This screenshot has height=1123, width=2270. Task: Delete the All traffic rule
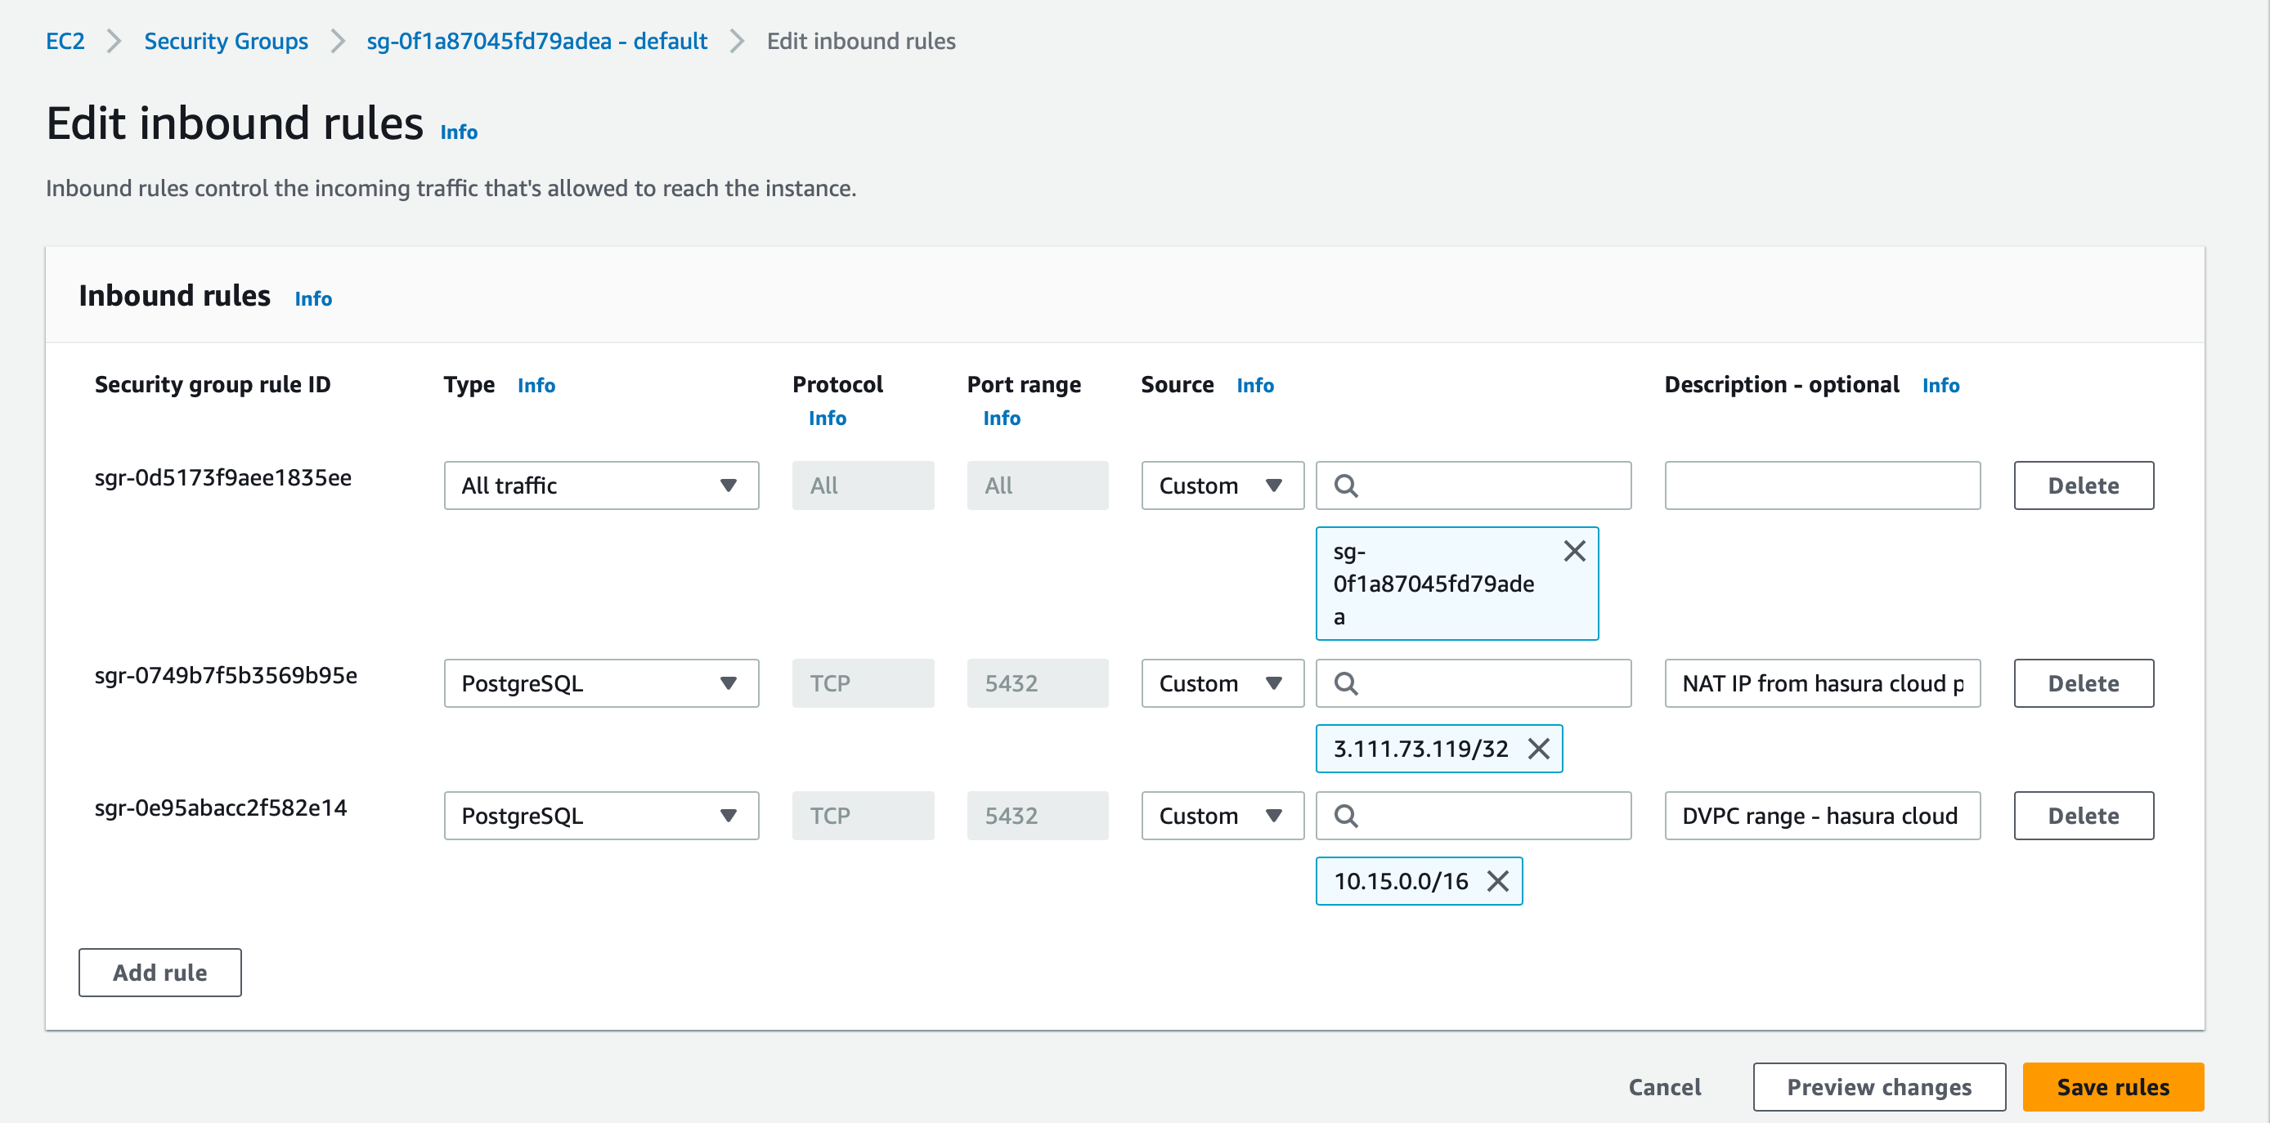[x=2084, y=485]
